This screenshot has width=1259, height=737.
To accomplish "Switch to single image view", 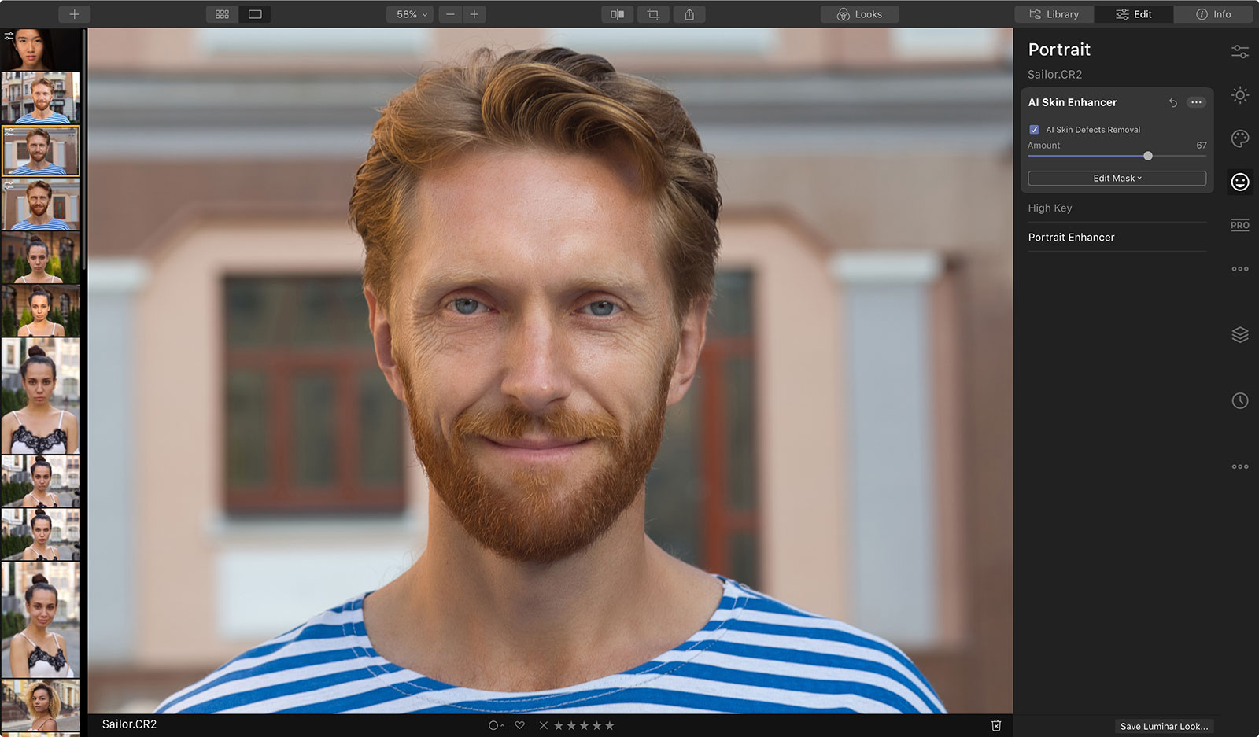I will coord(255,14).
